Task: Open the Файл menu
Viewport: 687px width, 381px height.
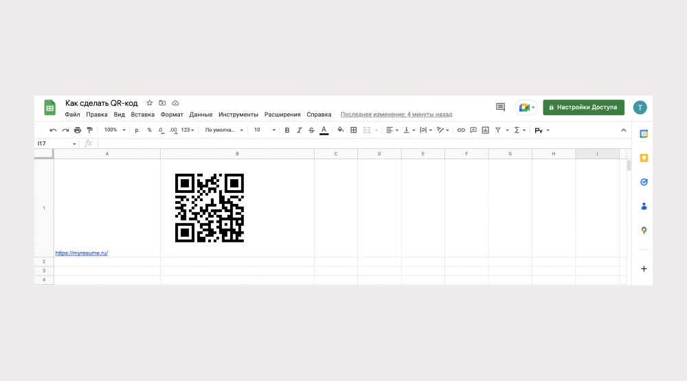Action: (72, 114)
